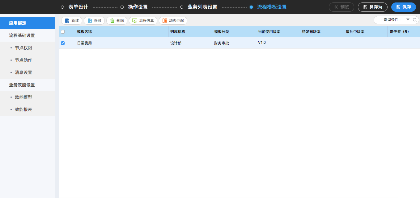Screen dimensions: 420x198
Task: Click the 修改 button label
Action: click(x=98, y=21)
